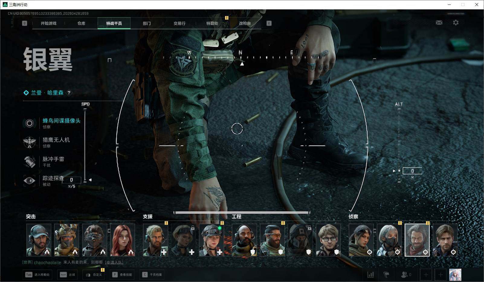Switch to the 仓库 tab

pos(81,23)
